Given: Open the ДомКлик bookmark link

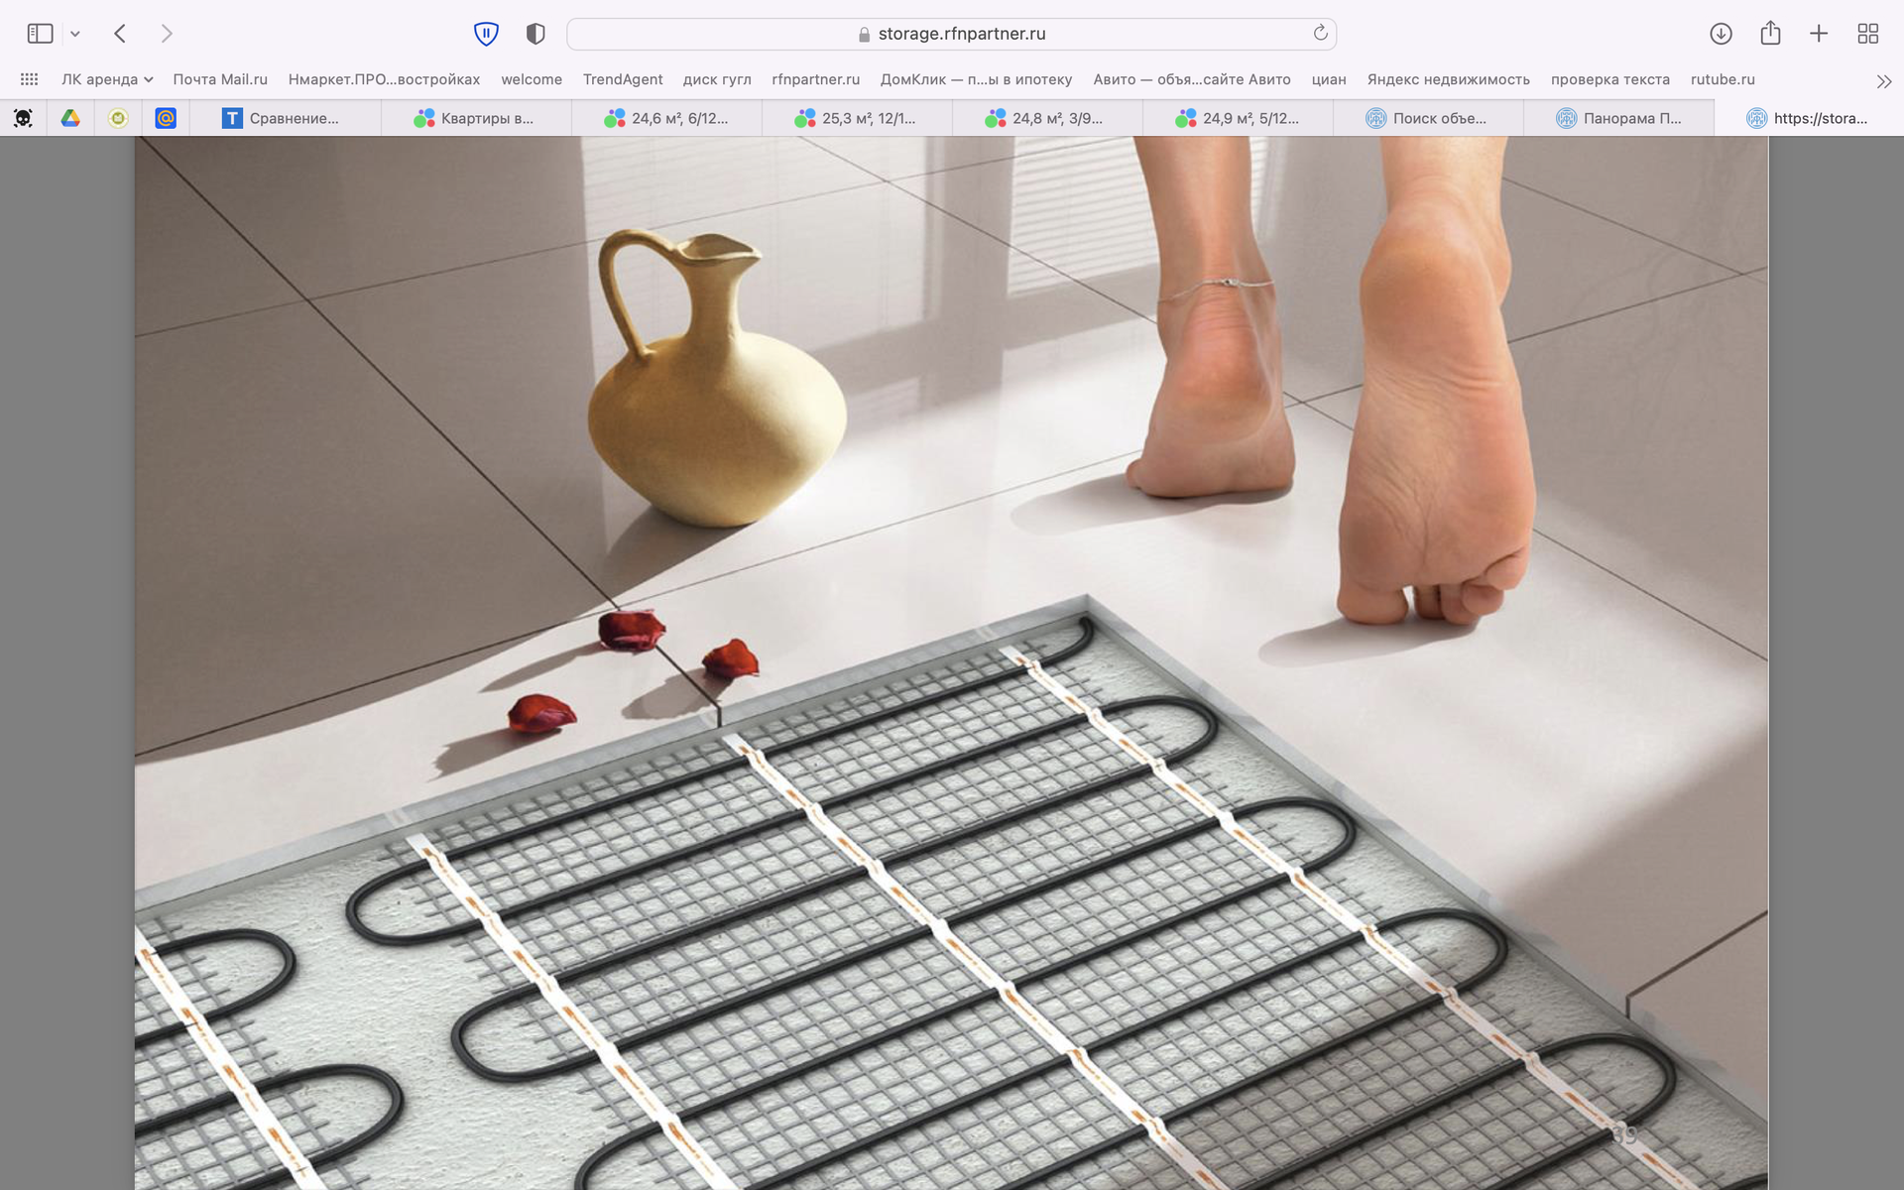Looking at the screenshot, I should click(976, 79).
